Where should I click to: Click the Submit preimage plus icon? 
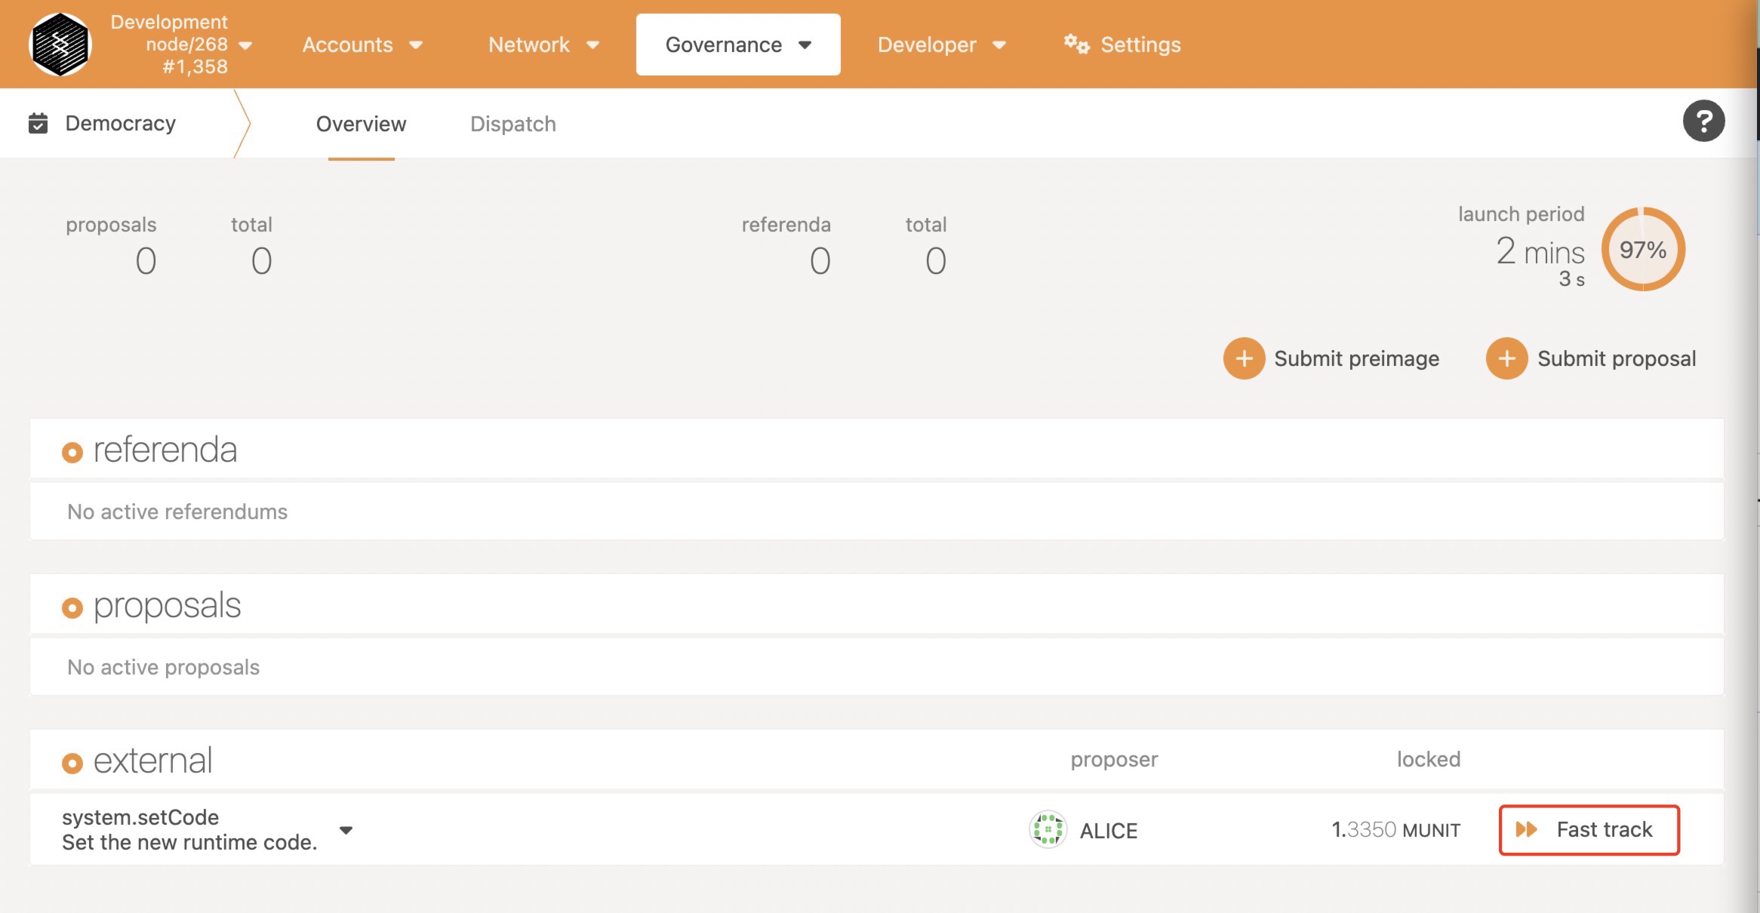coord(1245,357)
